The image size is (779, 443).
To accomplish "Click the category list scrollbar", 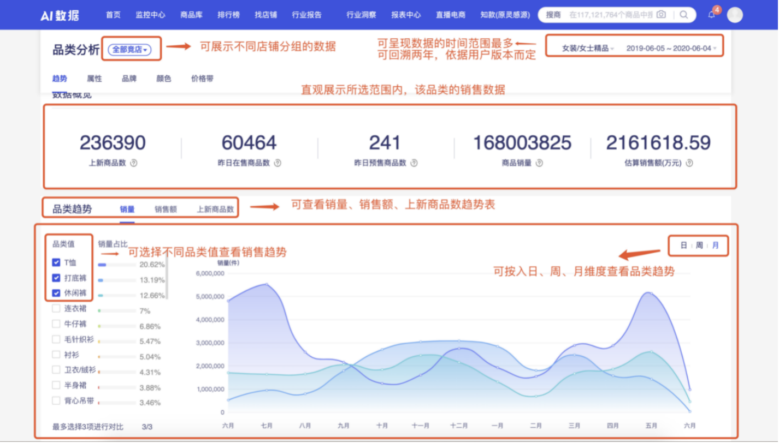I will coord(167,277).
